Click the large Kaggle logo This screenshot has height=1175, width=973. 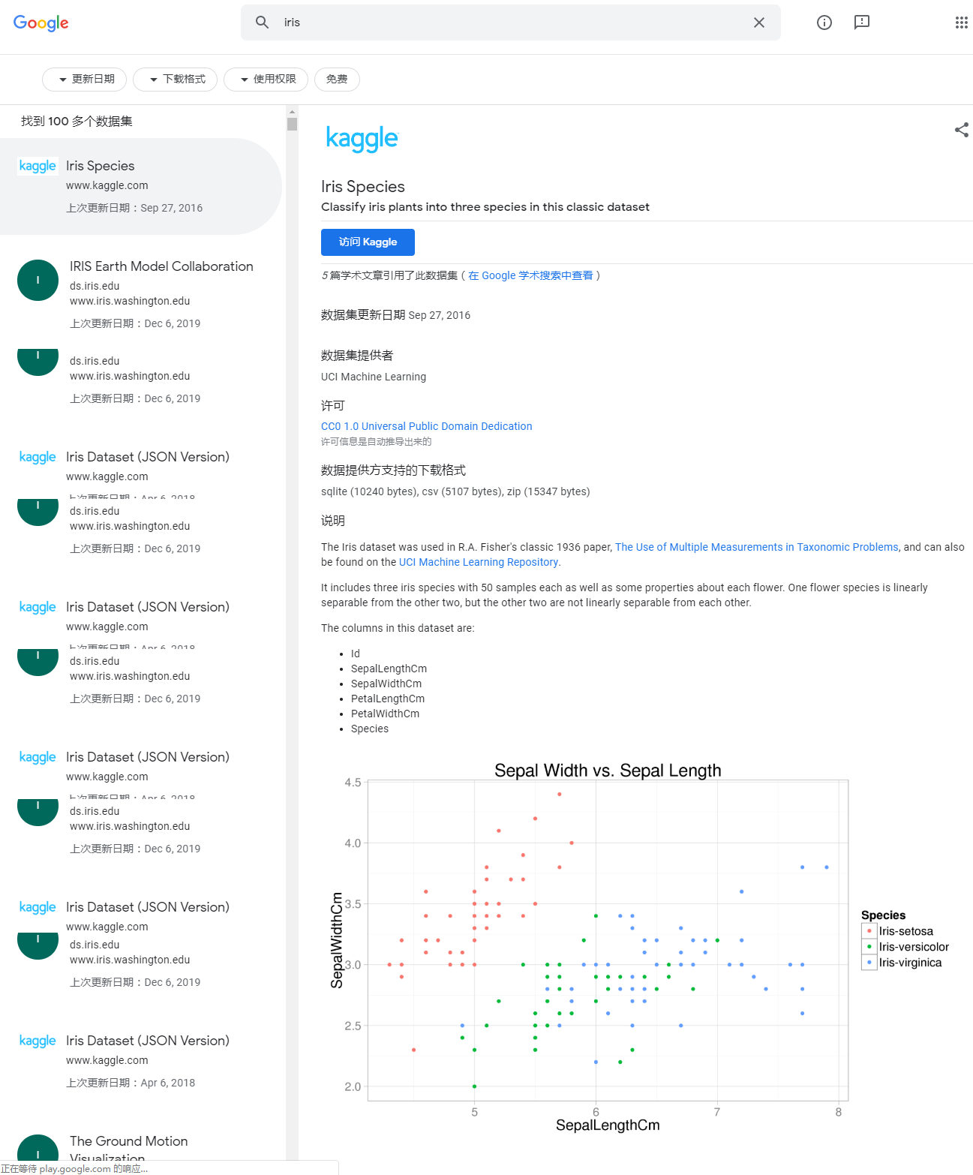[362, 139]
